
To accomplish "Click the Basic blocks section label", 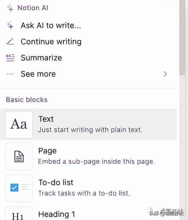I will 27,100.
